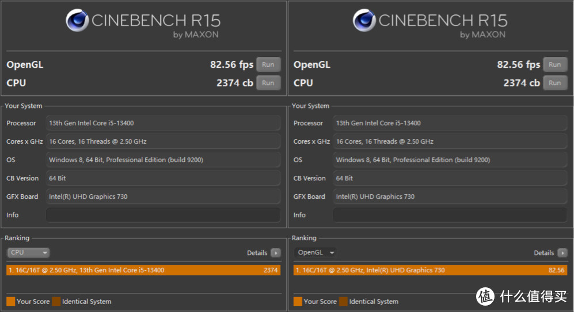This screenshot has width=574, height=312.
Task: Run the CPU benchmark in left window
Action: 268,83
